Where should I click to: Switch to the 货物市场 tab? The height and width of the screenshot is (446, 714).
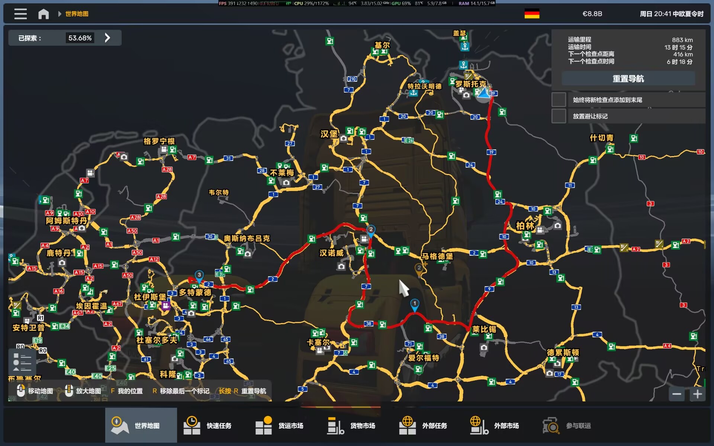[356, 426]
